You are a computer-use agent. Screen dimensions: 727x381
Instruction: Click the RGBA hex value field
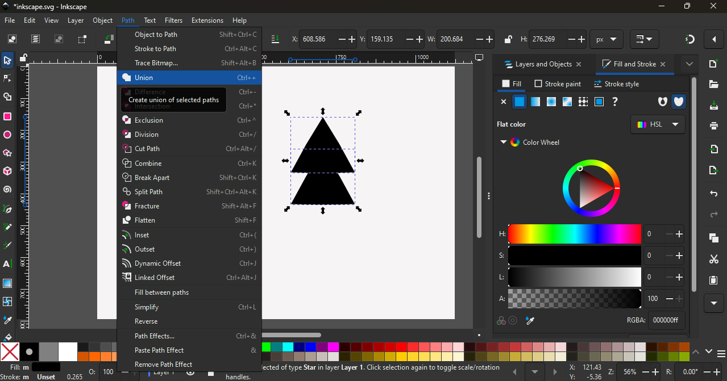tap(666, 320)
